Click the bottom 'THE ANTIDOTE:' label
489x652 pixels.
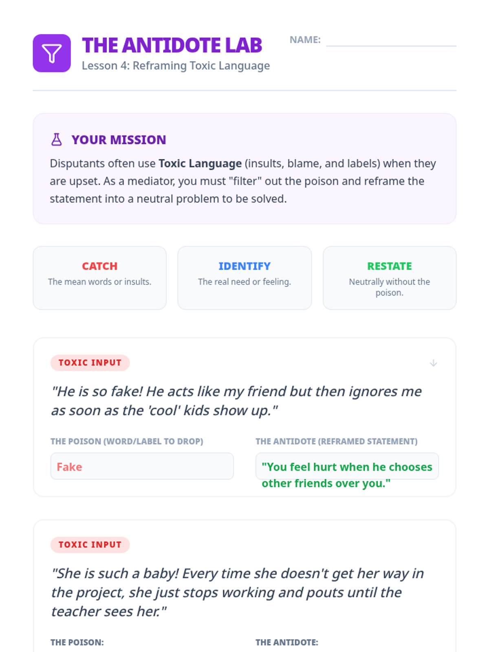click(x=287, y=642)
